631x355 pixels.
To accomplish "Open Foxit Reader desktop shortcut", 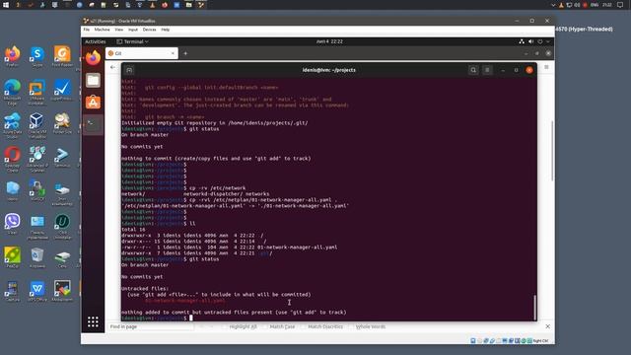I will pyautogui.click(x=62, y=56).
